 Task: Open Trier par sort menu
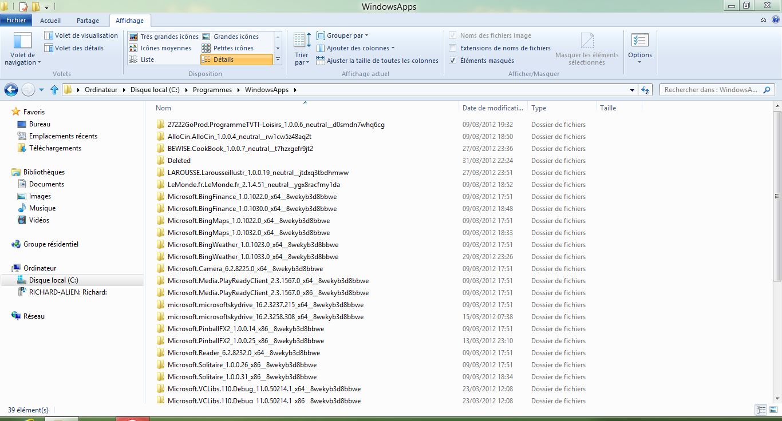tap(302, 49)
